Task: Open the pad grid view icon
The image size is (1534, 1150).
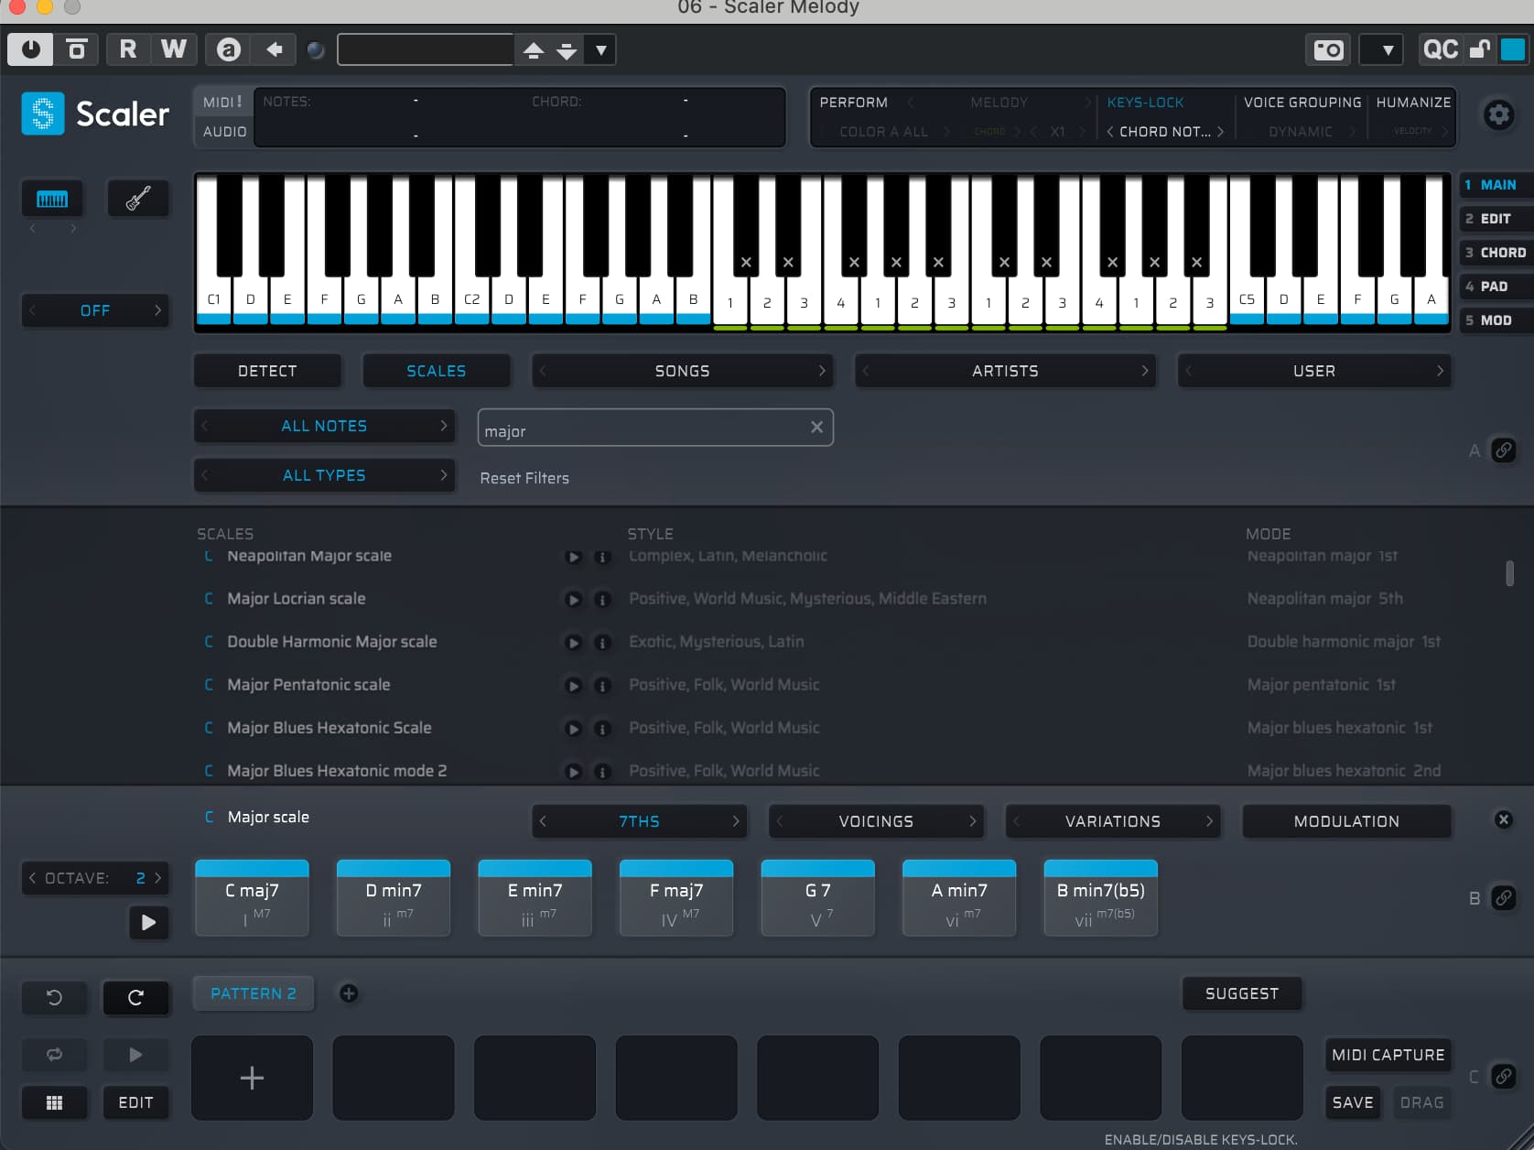Action: 54,1102
